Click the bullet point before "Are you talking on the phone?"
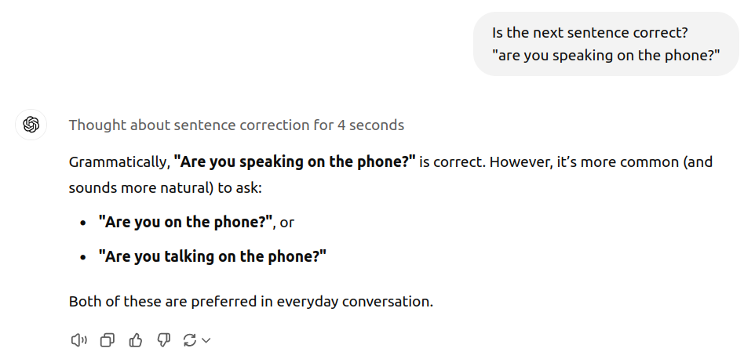The image size is (744, 359). click(x=83, y=257)
